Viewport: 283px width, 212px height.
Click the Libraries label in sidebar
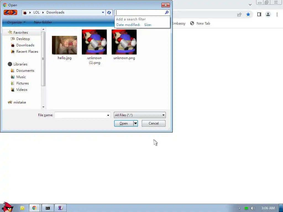click(x=20, y=64)
